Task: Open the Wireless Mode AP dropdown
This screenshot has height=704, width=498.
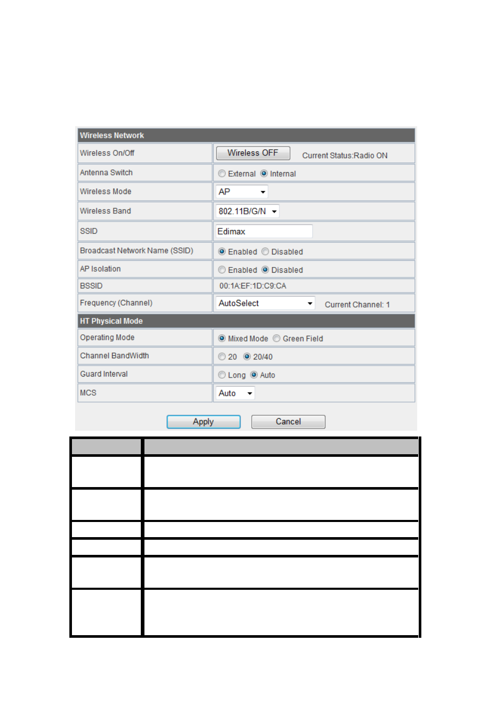Action: tap(242, 192)
